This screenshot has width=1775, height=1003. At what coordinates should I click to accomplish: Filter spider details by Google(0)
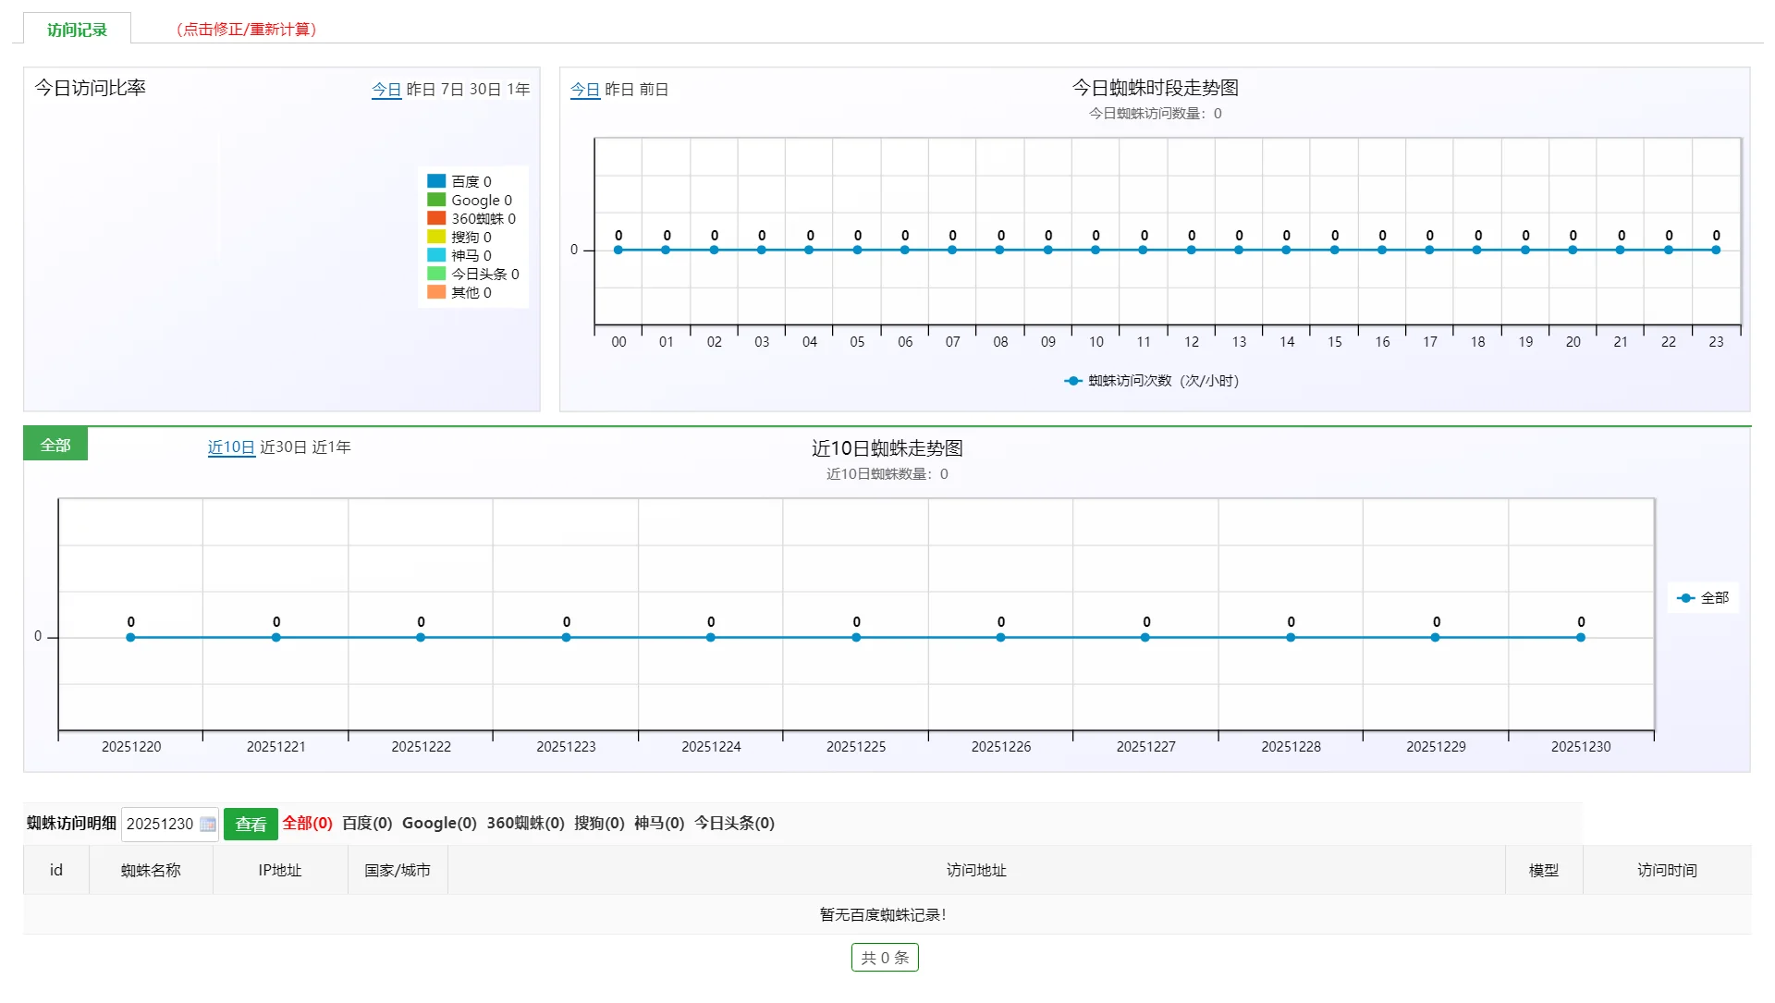click(x=439, y=824)
